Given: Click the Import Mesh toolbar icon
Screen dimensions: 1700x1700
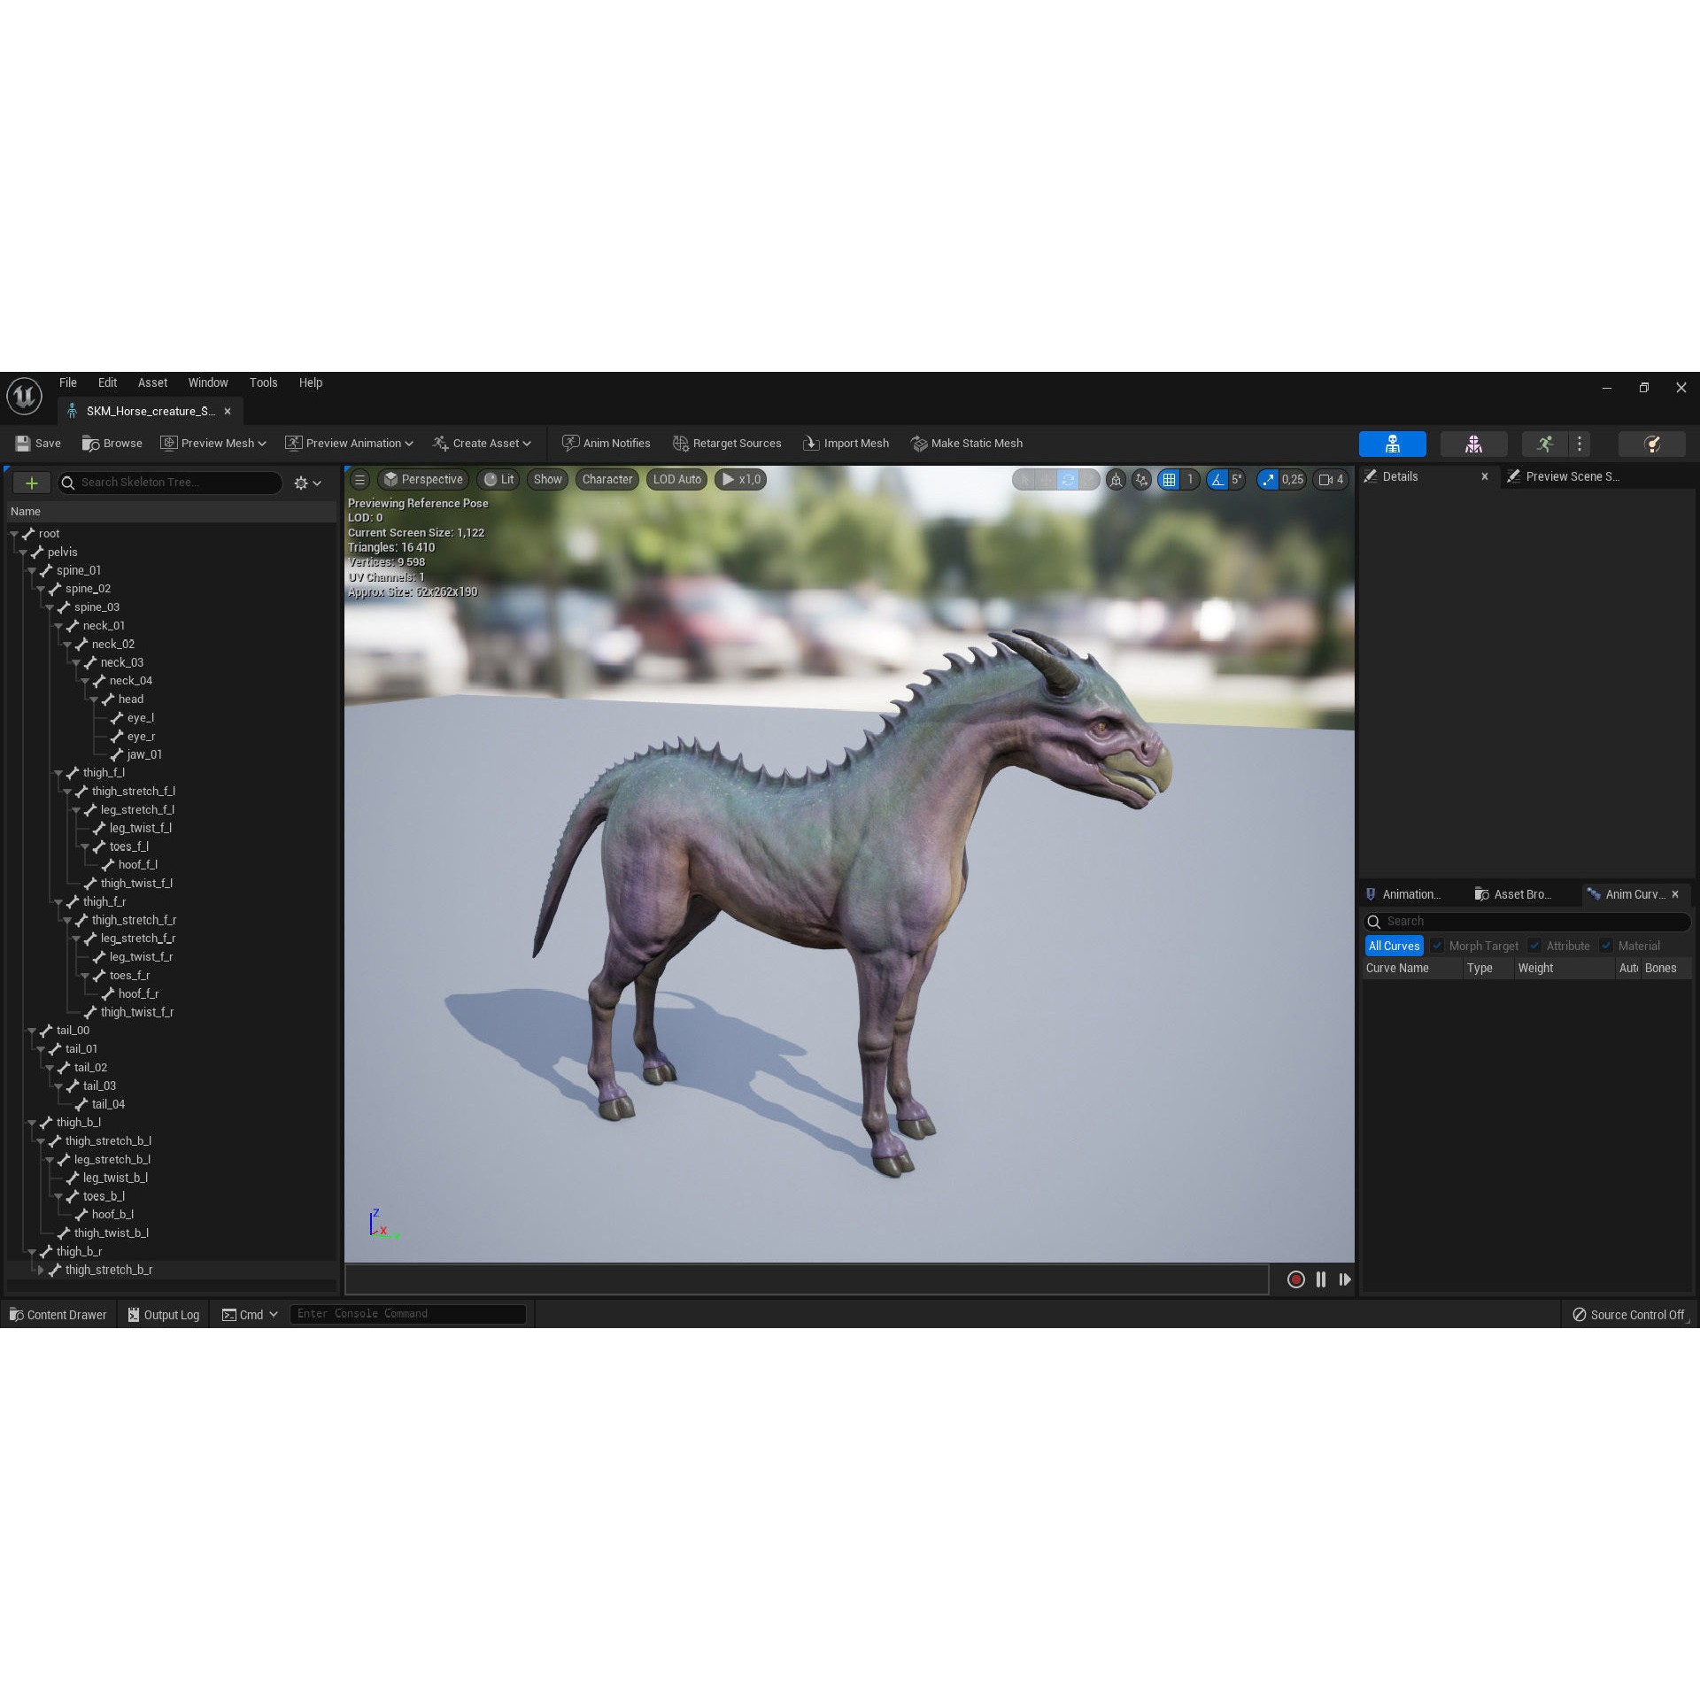Looking at the screenshot, I should coord(811,443).
